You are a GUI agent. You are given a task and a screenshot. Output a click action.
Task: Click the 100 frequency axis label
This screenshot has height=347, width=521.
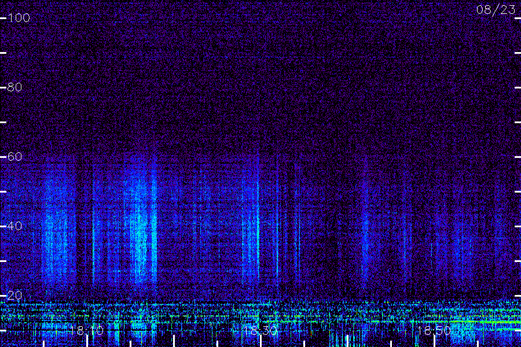click(x=19, y=18)
